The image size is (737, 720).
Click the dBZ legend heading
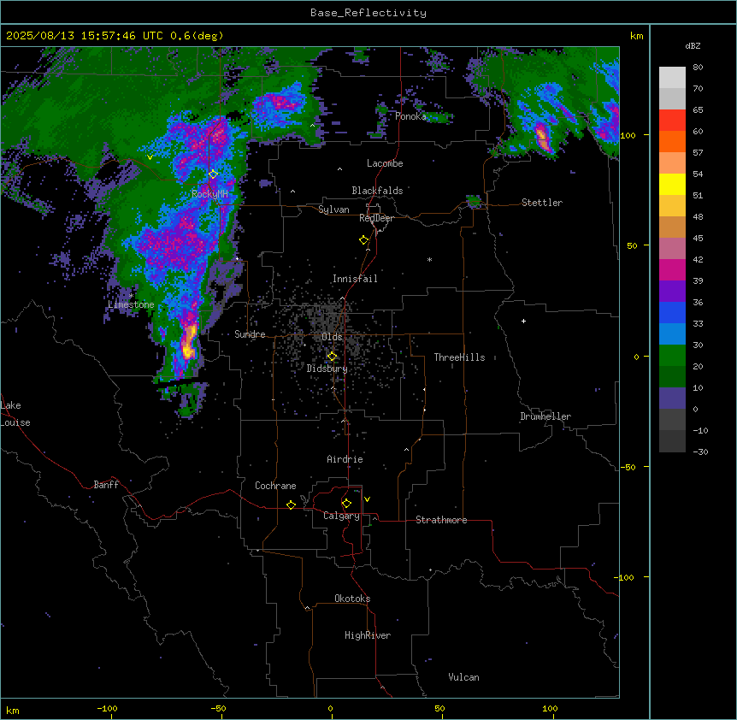(x=693, y=45)
